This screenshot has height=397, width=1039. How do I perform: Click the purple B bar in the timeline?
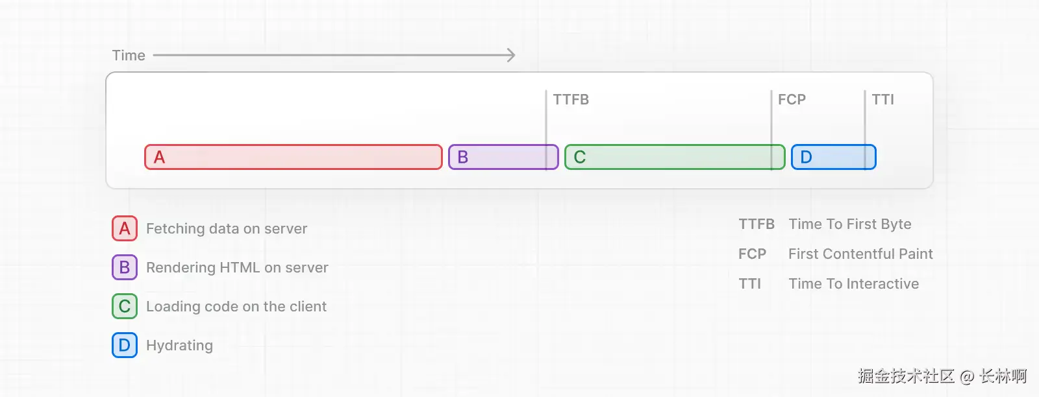point(503,157)
